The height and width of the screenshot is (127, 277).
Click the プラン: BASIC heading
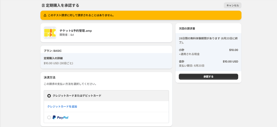[x=53, y=51]
